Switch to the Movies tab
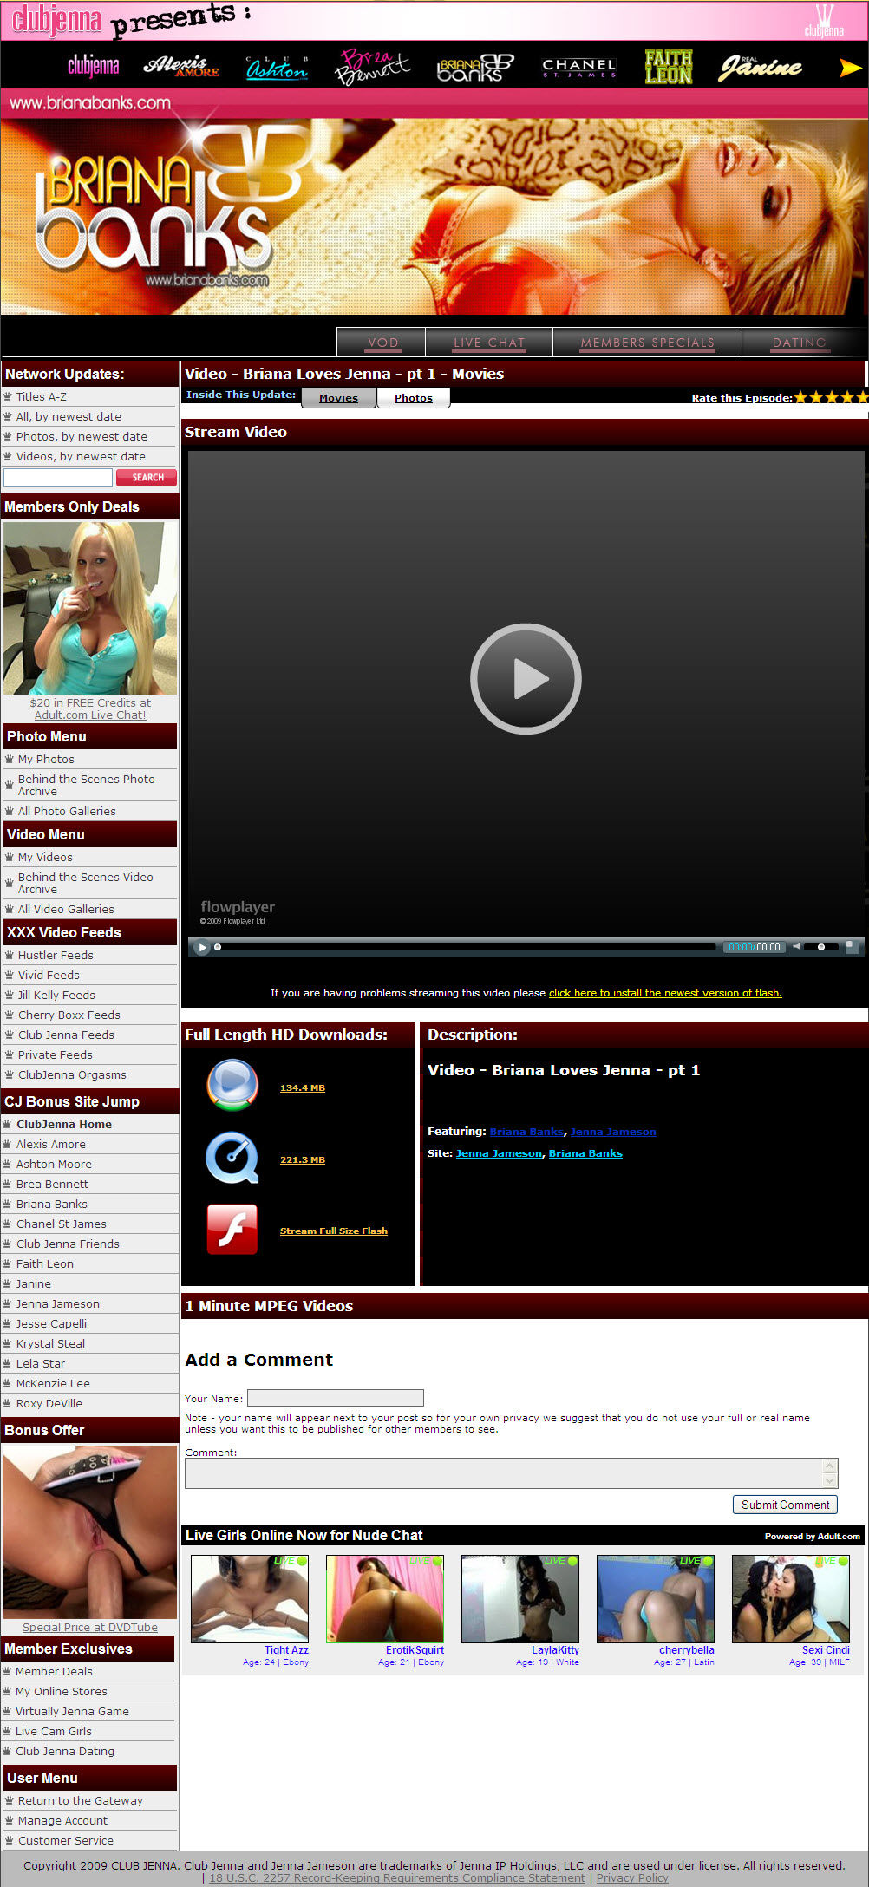 pyautogui.click(x=338, y=397)
